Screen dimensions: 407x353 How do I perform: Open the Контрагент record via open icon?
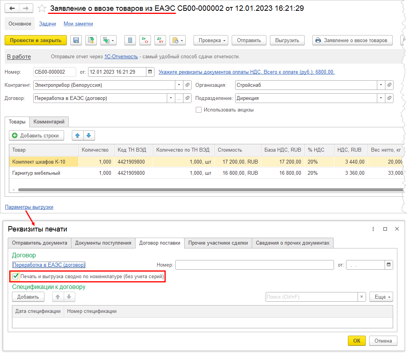tap(187, 85)
